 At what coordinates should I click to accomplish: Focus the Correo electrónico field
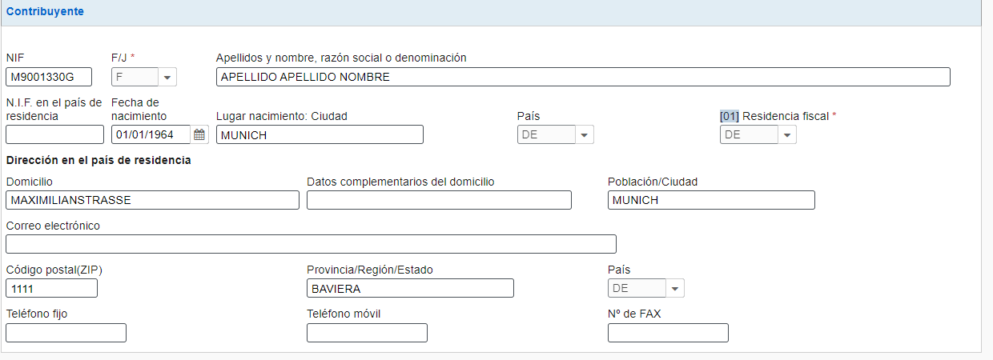click(x=311, y=244)
